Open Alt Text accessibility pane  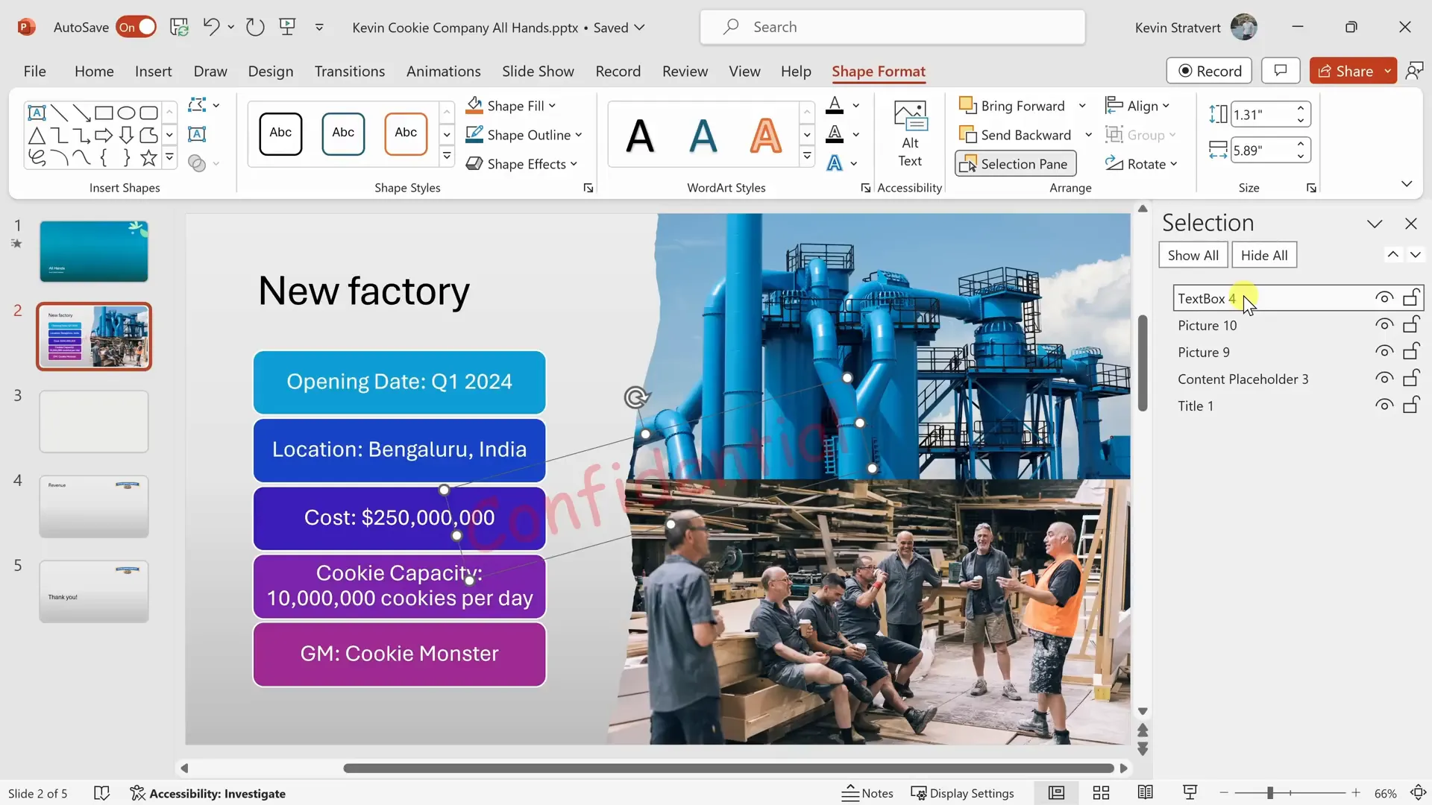(910, 134)
